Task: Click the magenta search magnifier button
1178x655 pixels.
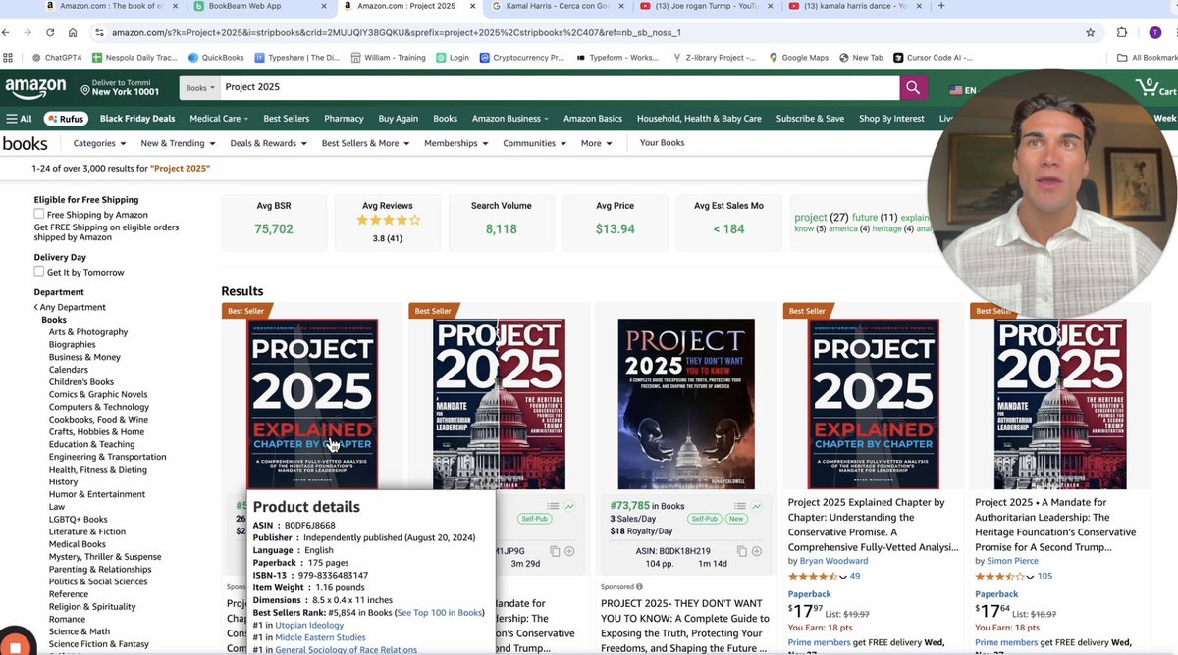Action: point(913,87)
